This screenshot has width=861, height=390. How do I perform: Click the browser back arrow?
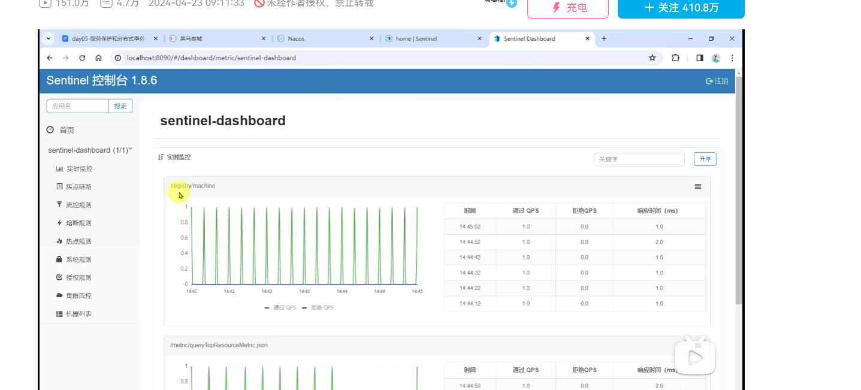[50, 58]
